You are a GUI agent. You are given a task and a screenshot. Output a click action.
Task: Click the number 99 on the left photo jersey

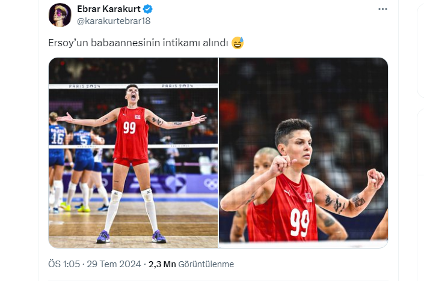click(129, 127)
